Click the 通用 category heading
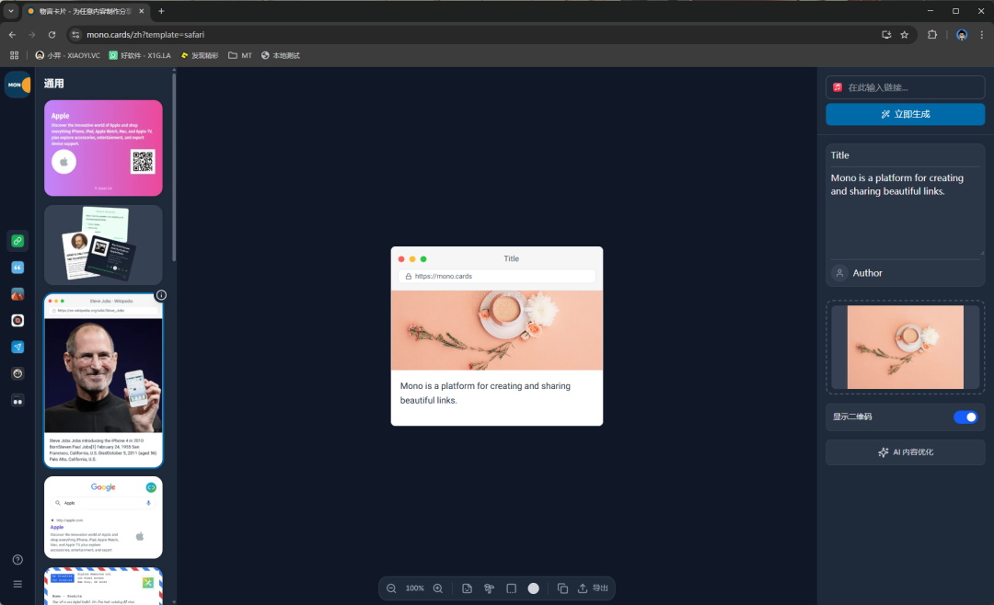Screen dimensions: 994x605 coord(54,84)
